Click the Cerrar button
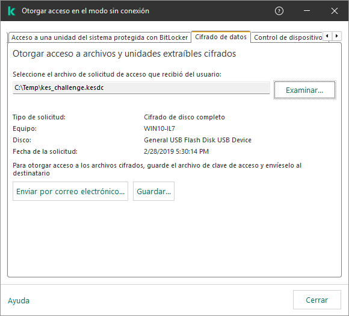This screenshot has height=316, width=349. tap(317, 300)
